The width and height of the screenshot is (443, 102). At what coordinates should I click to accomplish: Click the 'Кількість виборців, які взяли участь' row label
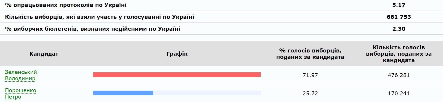pyautogui.click(x=99, y=17)
